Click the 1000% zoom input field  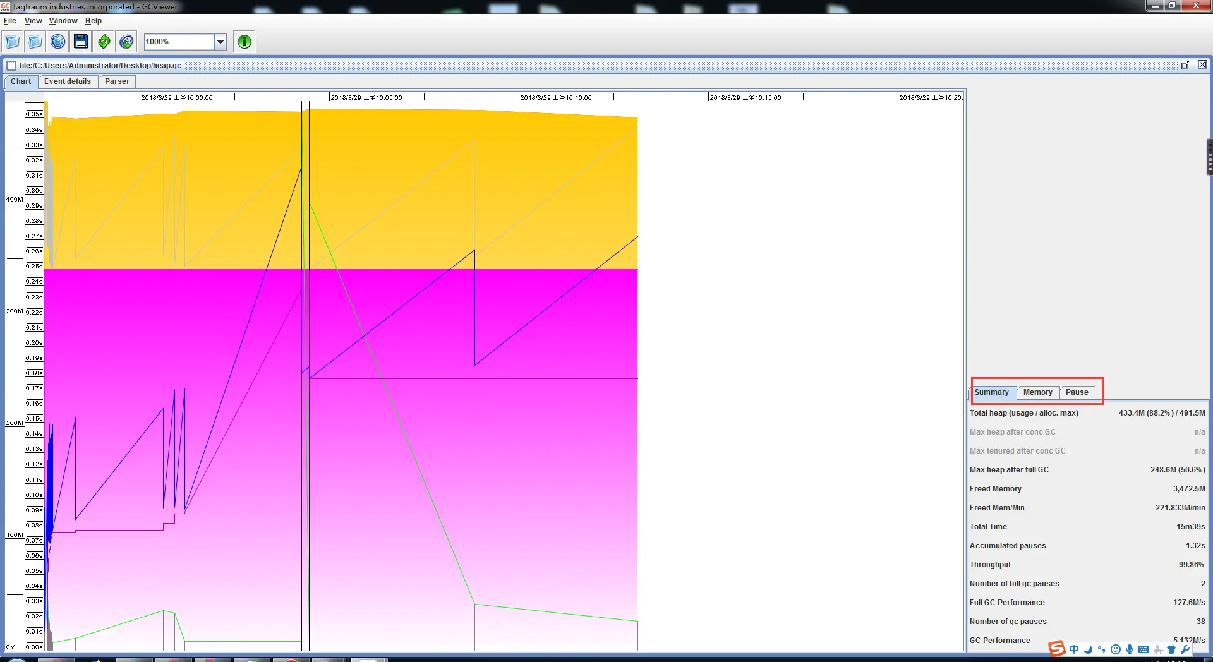179,42
